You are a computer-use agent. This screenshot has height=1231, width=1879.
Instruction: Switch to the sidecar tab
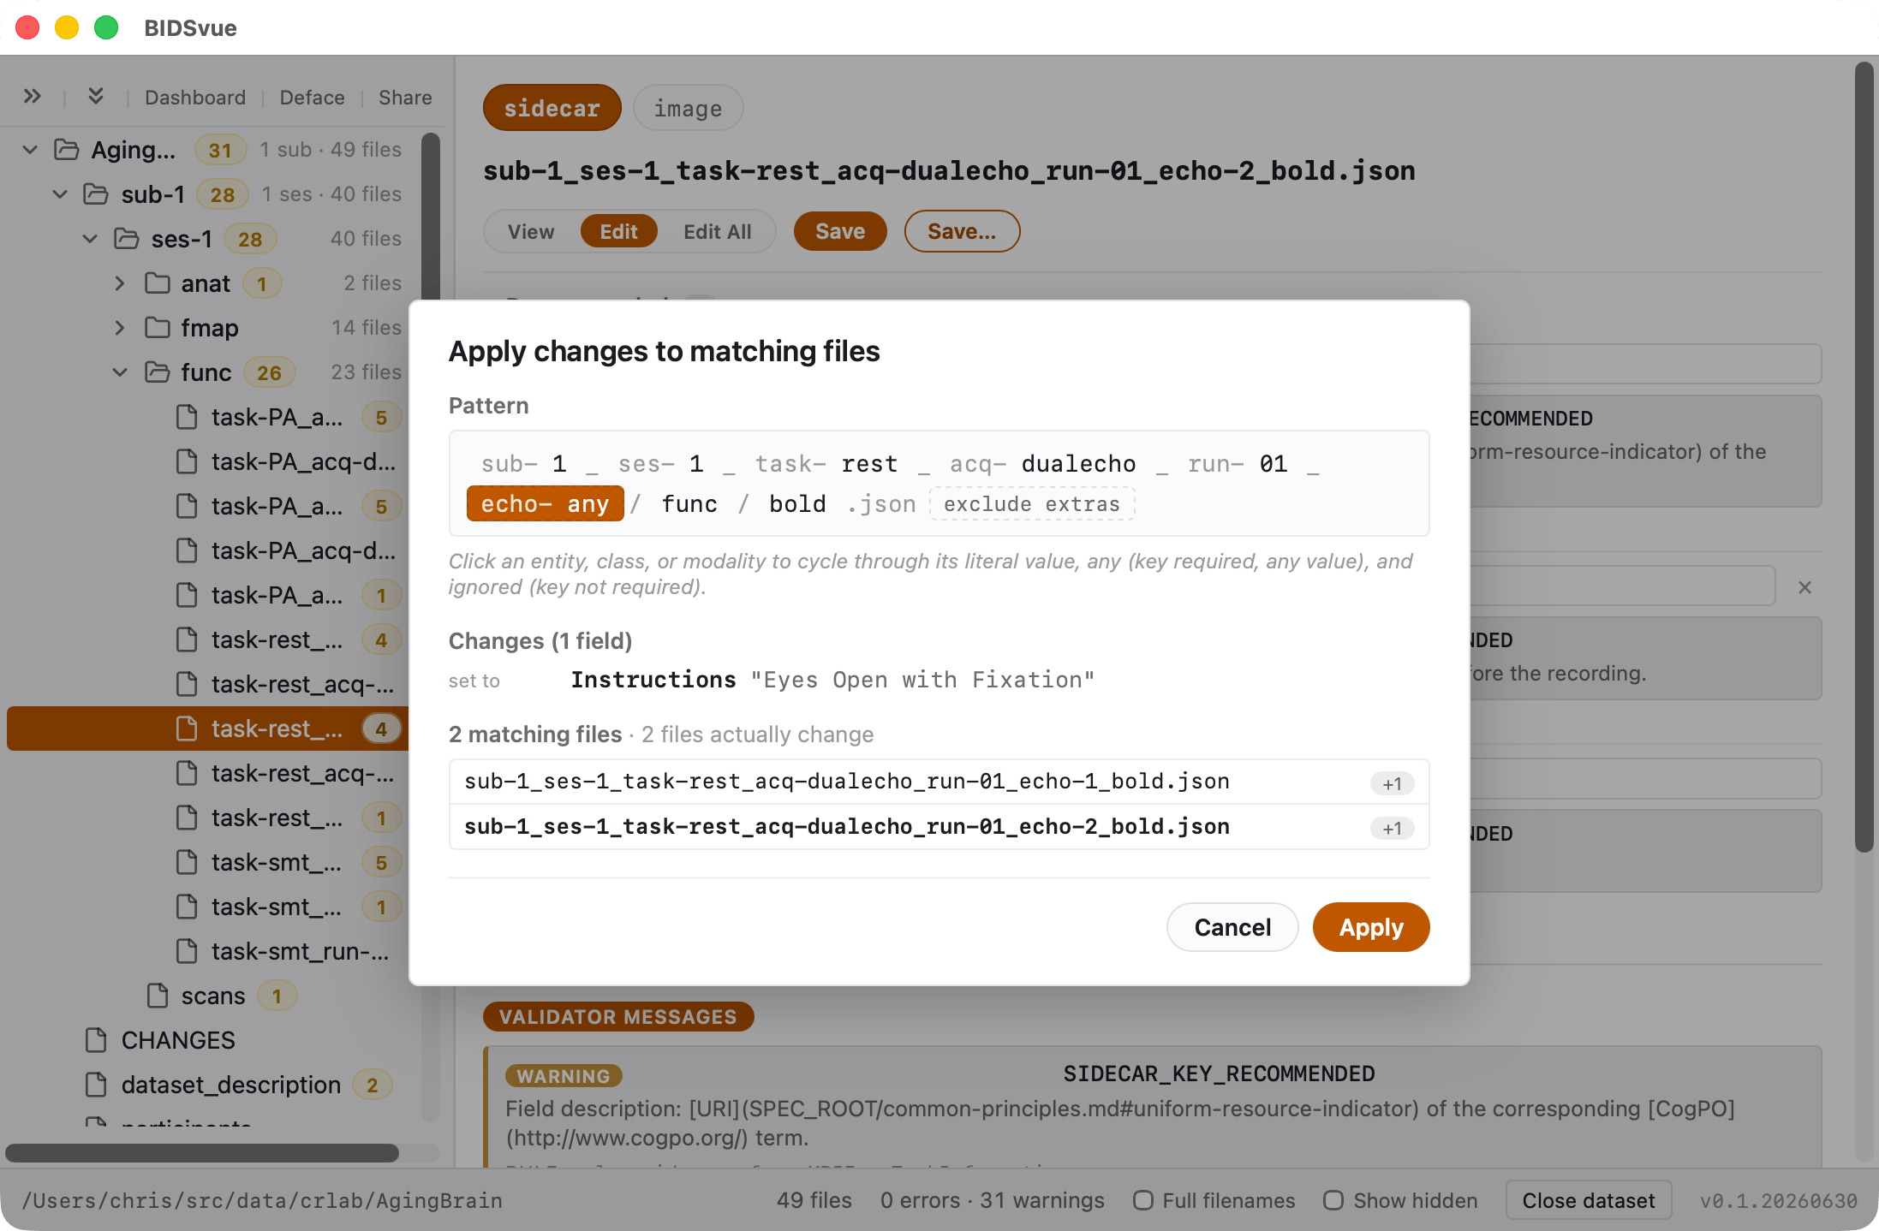[x=552, y=108]
